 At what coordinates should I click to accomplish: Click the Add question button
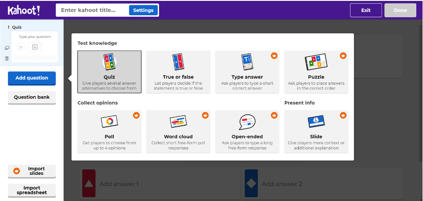pos(32,78)
